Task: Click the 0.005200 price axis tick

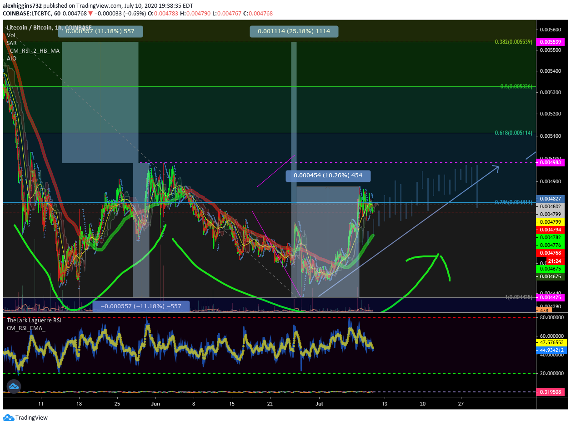Action: [551, 114]
